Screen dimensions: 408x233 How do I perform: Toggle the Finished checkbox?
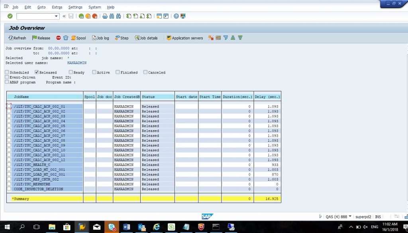118,72
